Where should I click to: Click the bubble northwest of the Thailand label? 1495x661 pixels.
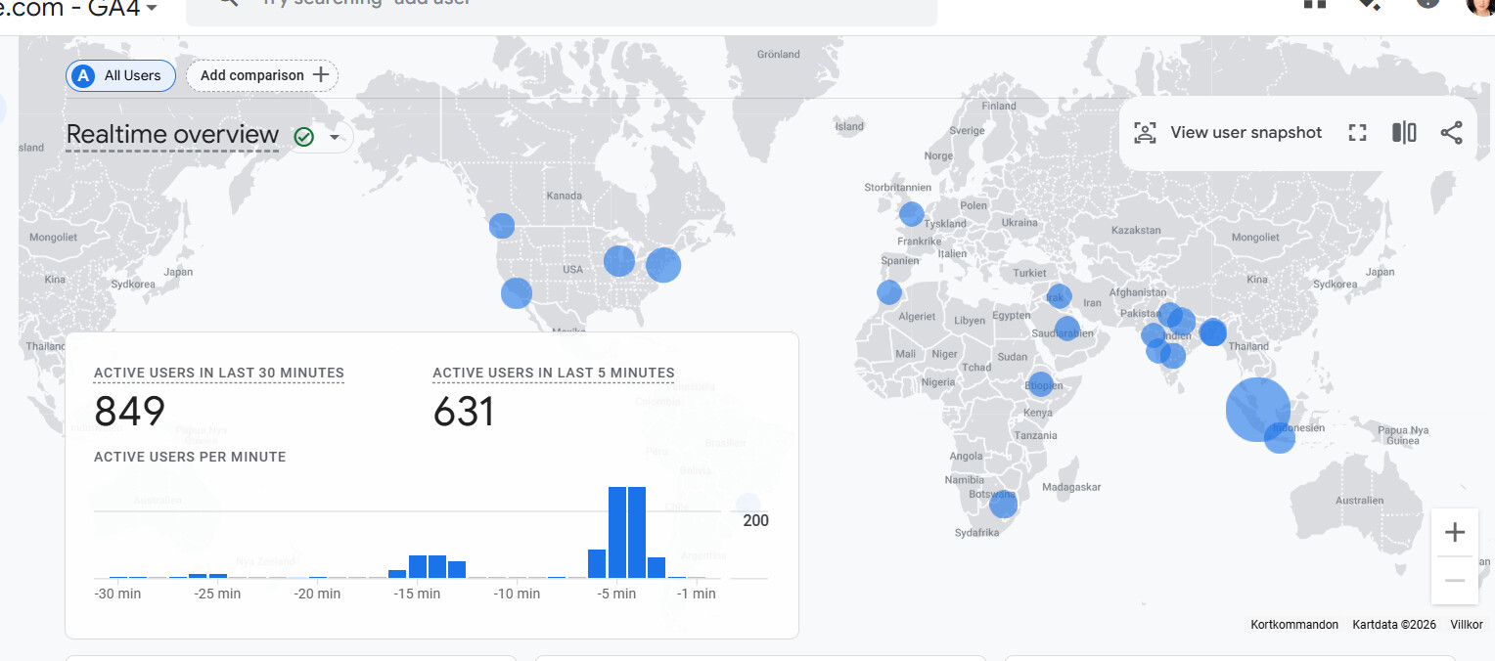pos(1212,332)
